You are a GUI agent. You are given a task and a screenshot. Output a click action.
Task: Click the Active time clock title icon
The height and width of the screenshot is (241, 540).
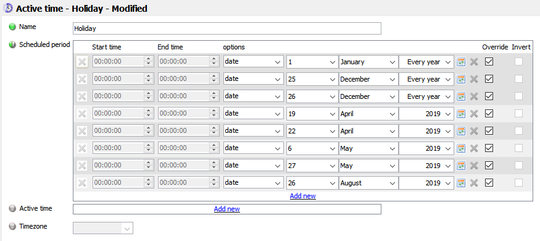(x=8, y=8)
